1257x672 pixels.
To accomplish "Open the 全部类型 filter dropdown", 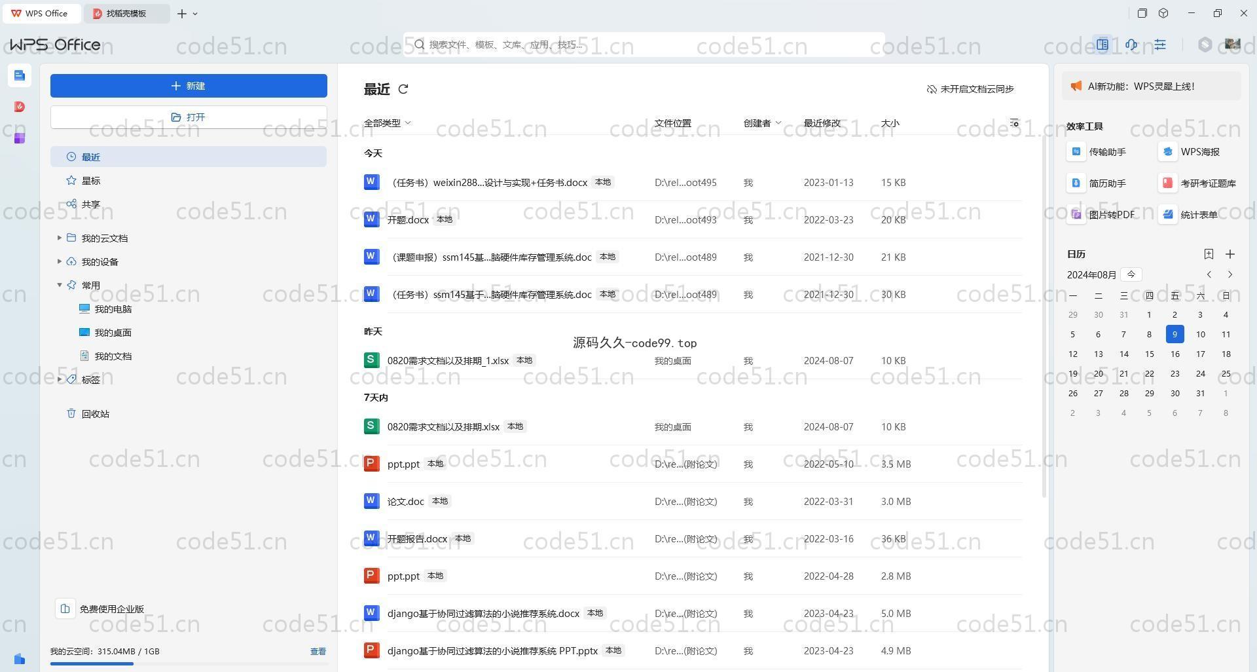I will point(388,123).
